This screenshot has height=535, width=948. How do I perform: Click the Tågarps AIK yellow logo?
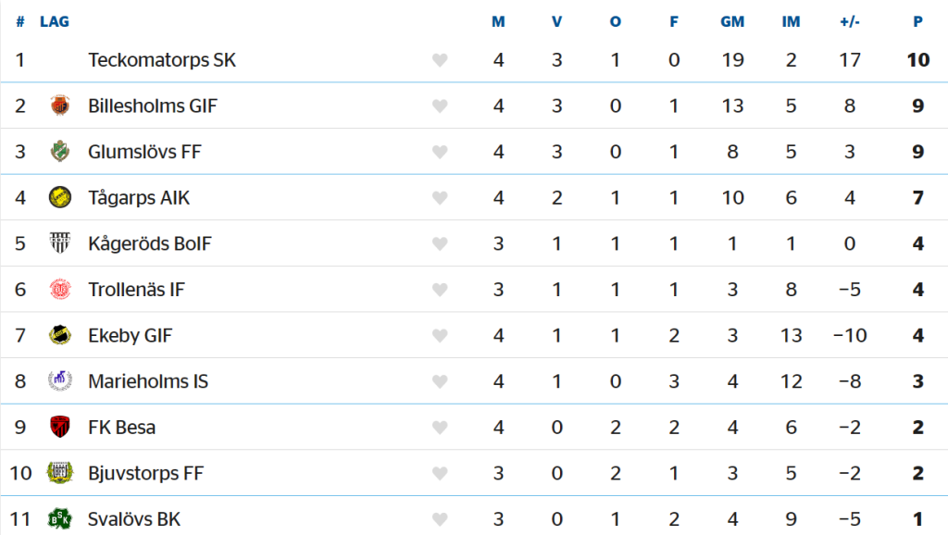tap(60, 197)
